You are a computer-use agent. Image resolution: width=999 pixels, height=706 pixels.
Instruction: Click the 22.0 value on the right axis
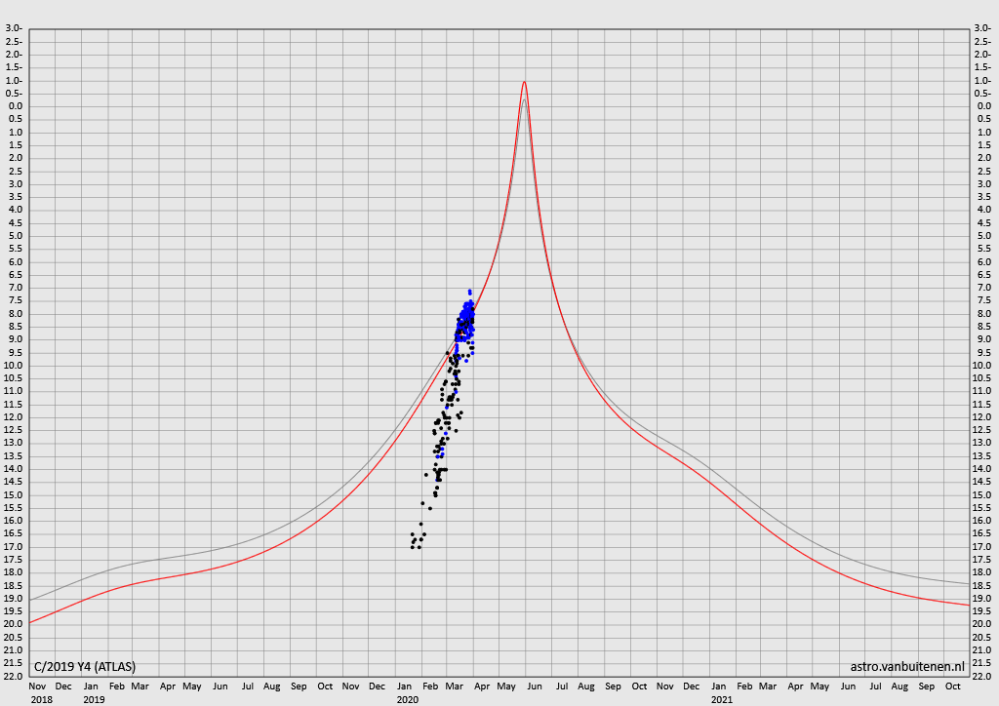[983, 676]
